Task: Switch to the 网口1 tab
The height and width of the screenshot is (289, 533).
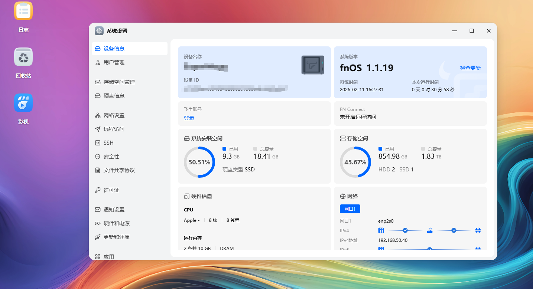Action: tap(350, 209)
